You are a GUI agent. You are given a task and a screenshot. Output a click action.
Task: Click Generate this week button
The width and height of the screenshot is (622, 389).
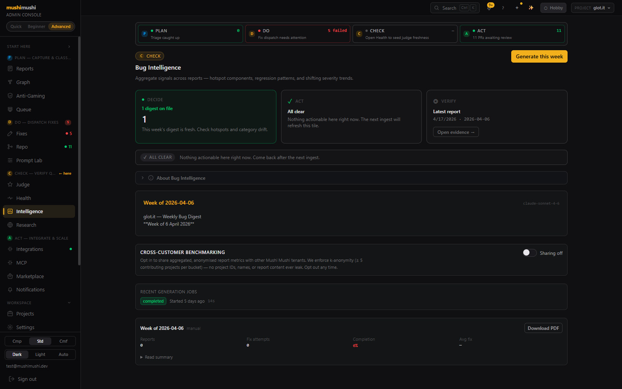click(539, 56)
